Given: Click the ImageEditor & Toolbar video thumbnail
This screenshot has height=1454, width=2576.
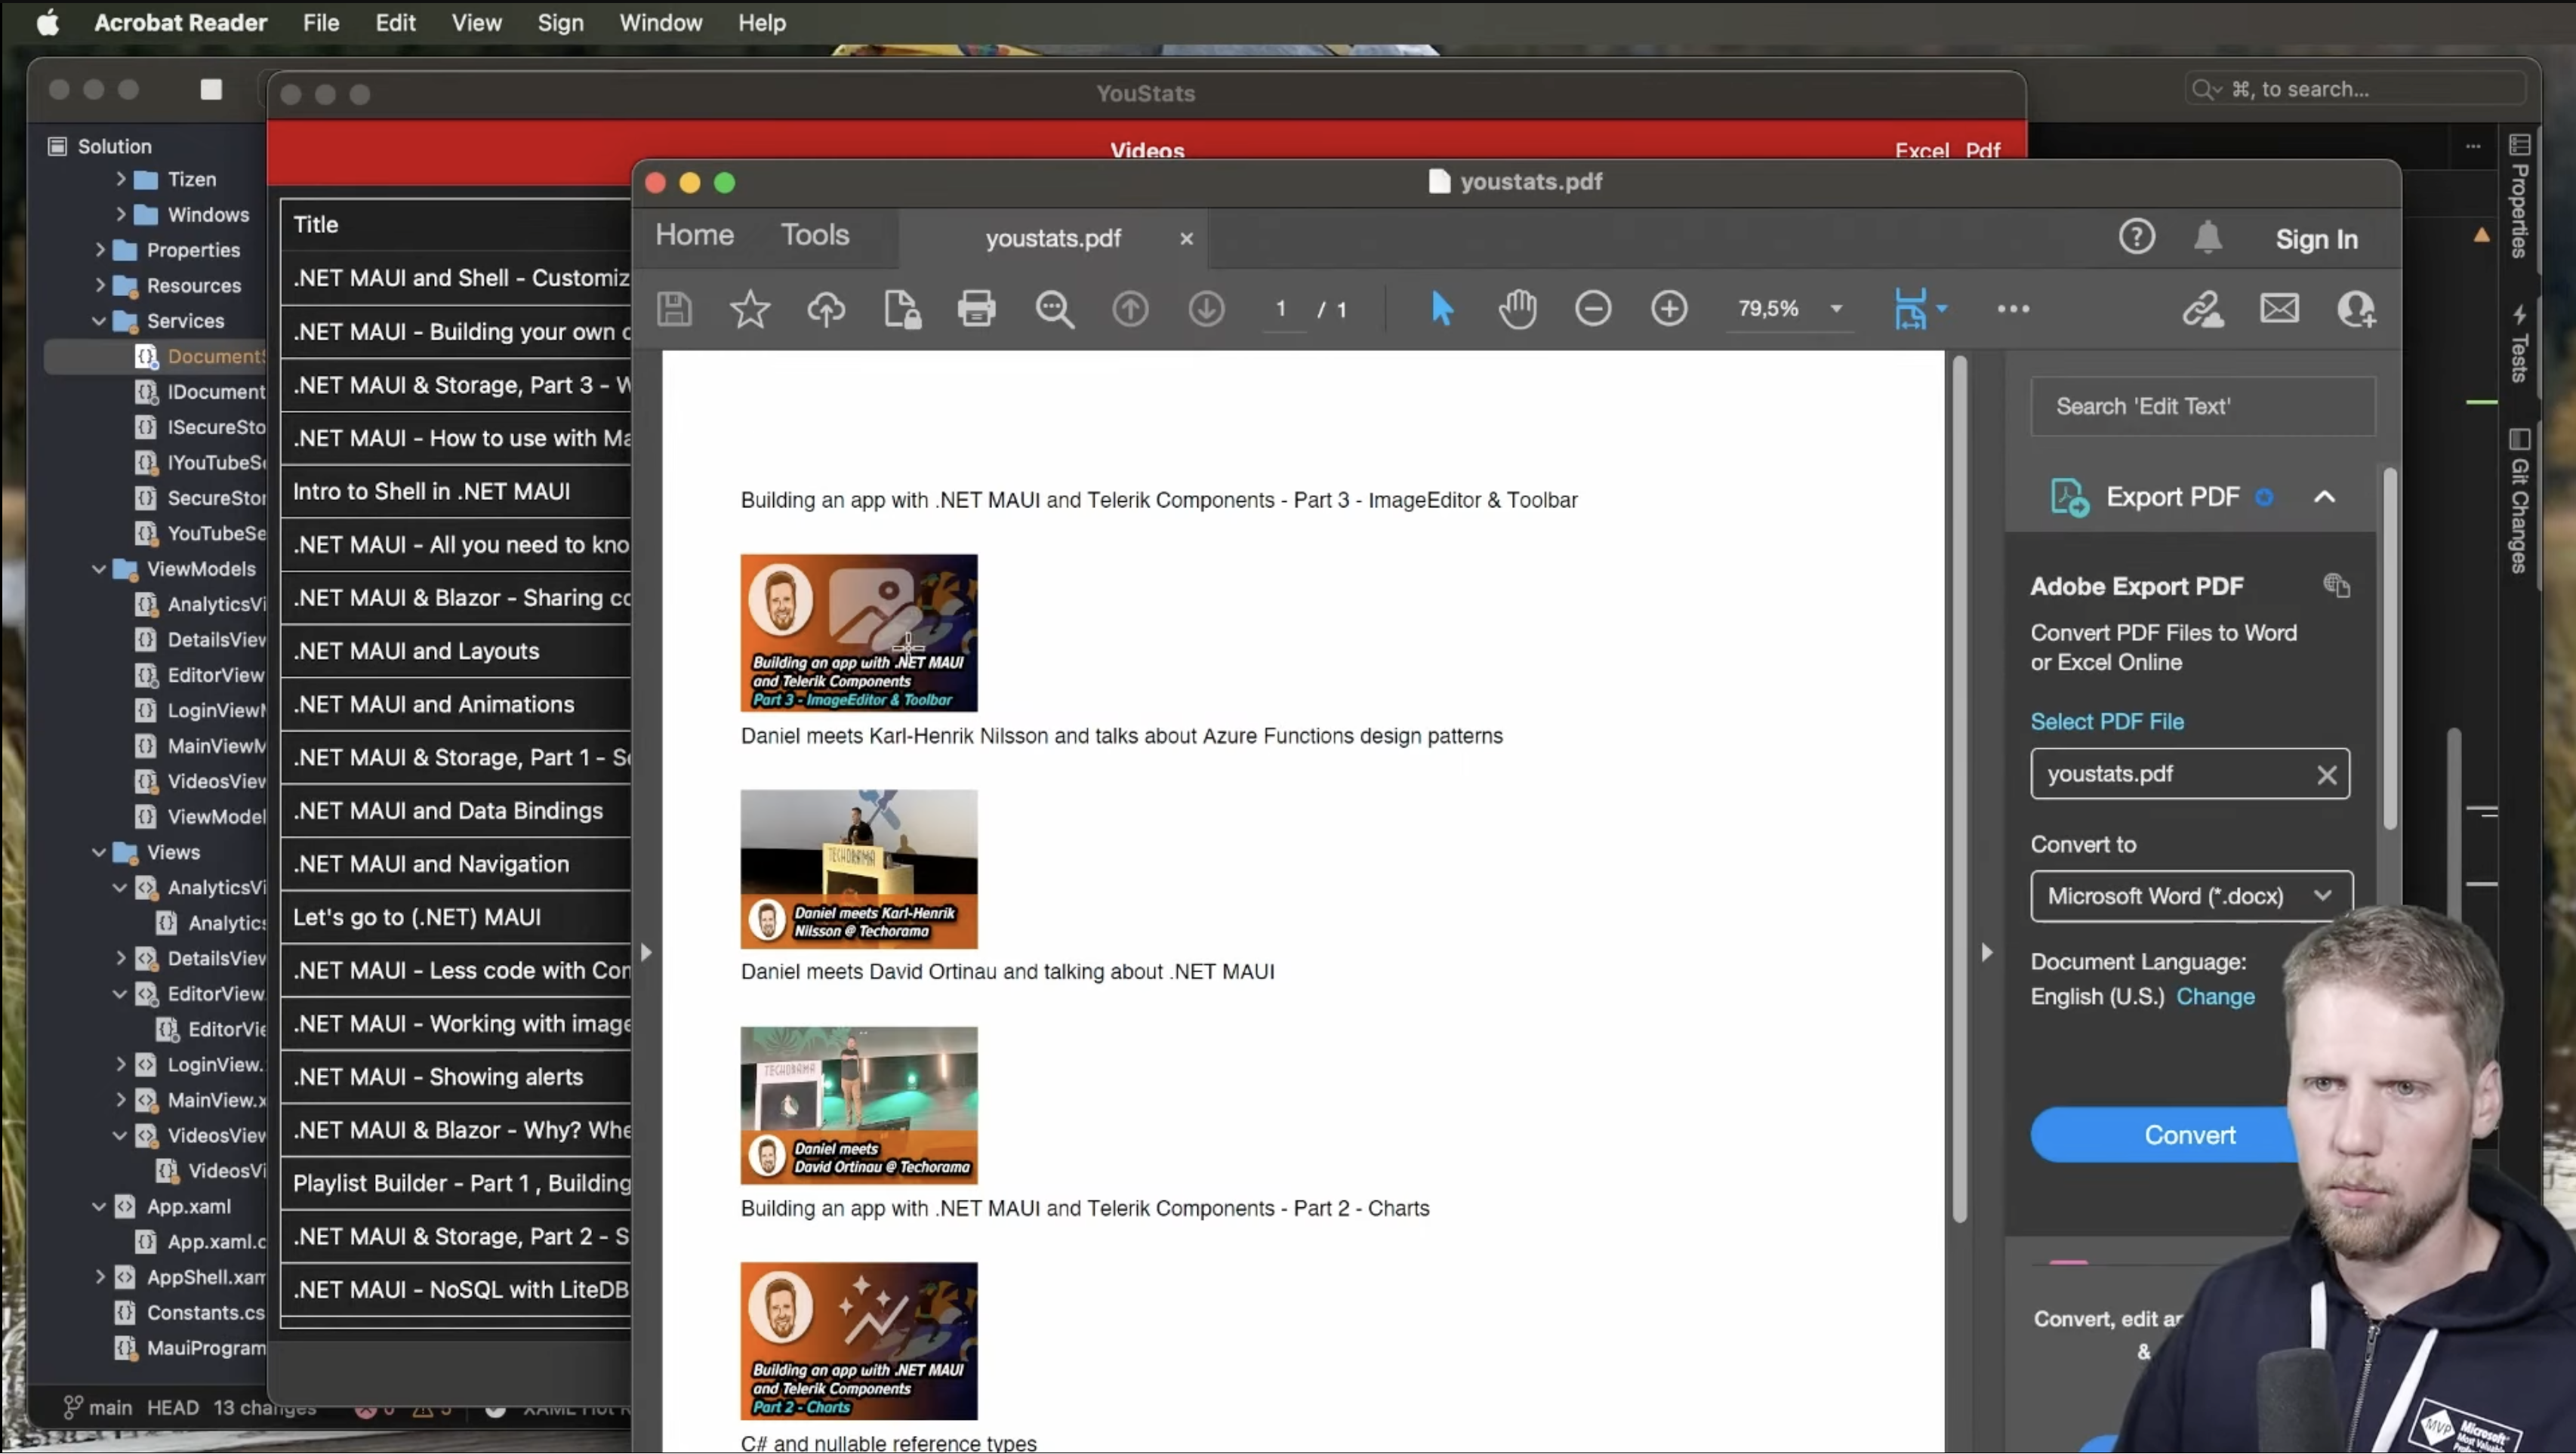Looking at the screenshot, I should [859, 633].
